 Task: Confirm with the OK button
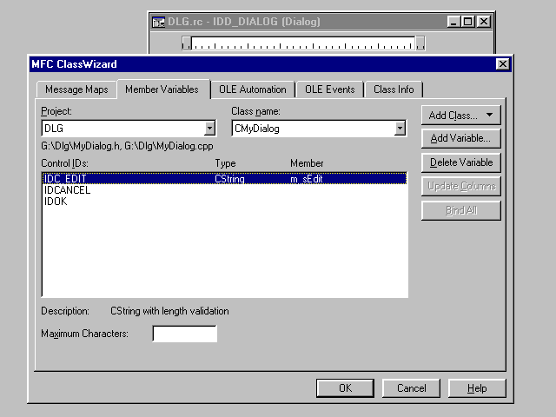coord(345,388)
